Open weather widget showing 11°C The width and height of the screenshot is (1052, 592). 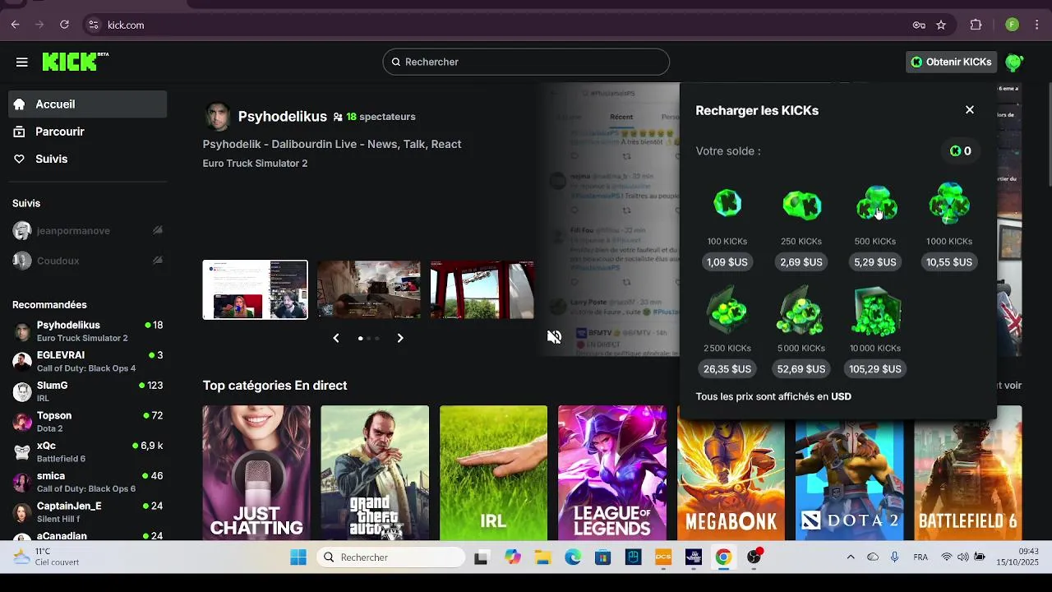click(47, 557)
